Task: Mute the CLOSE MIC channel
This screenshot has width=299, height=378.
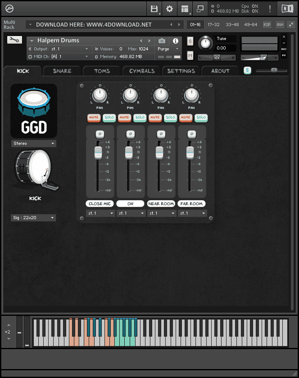Action: coord(94,117)
